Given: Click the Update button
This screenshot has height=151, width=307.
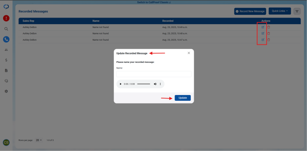Looking at the screenshot, I should tap(183, 98).
